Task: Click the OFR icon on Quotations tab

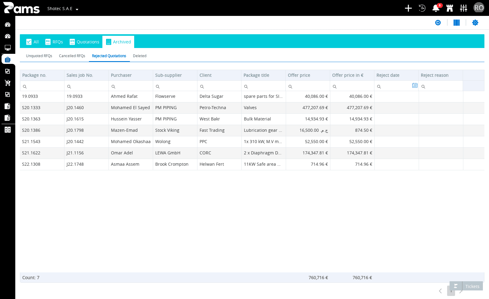Action: 72,42
